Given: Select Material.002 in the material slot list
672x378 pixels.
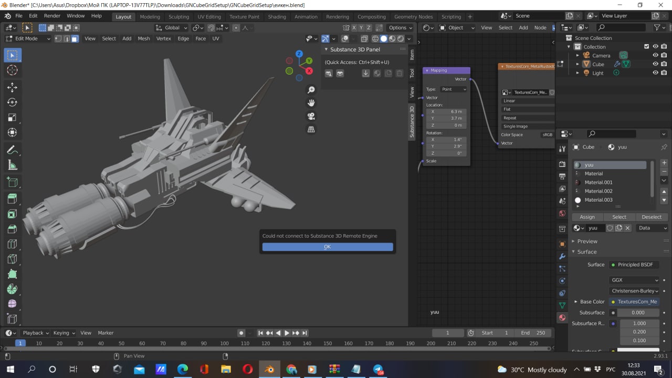Looking at the screenshot, I should pyautogui.click(x=598, y=191).
